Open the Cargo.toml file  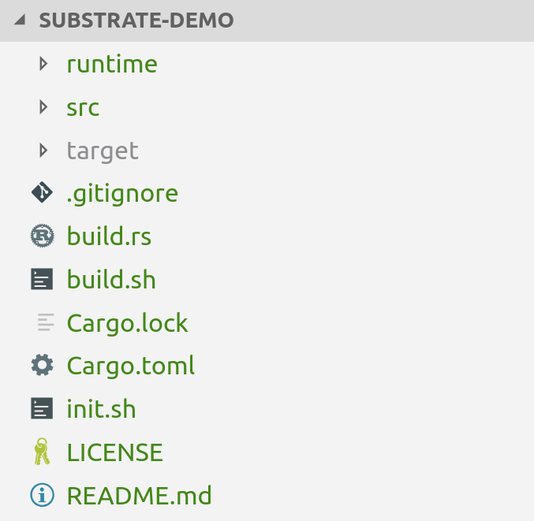pyautogui.click(x=130, y=366)
